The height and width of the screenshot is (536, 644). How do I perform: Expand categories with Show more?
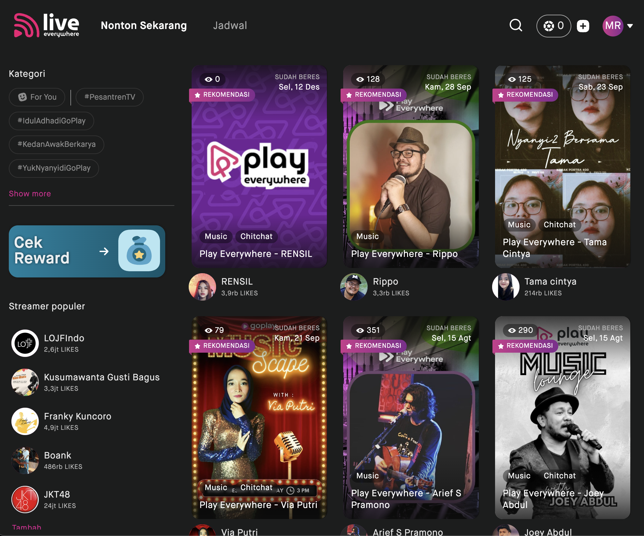click(x=30, y=194)
